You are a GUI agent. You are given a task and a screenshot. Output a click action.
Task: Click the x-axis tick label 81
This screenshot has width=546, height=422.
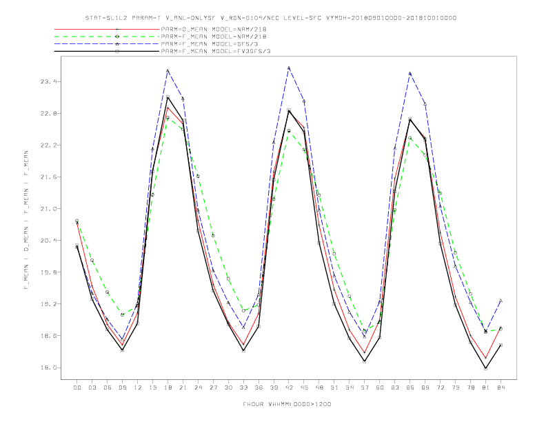pos(486,388)
